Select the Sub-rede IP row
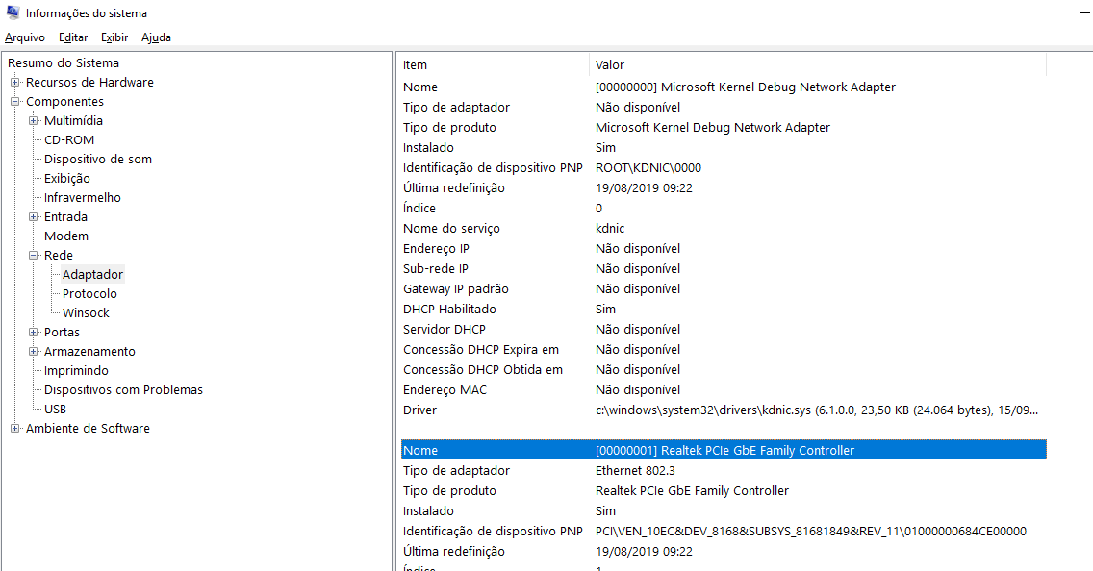This screenshot has width=1093, height=571. (x=724, y=269)
